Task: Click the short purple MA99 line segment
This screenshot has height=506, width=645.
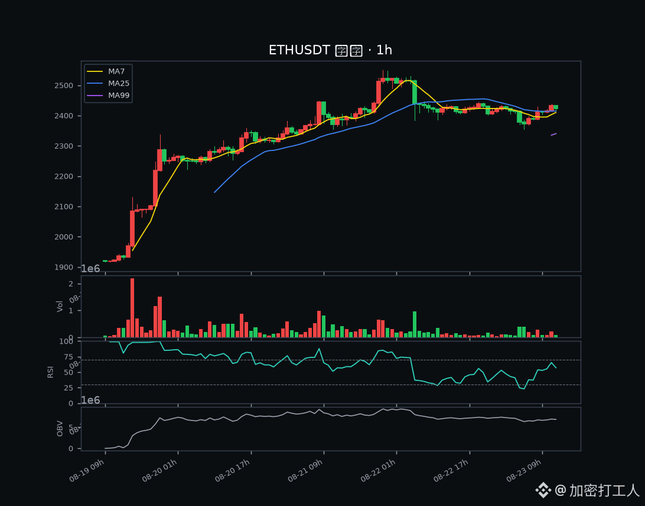Action: tap(553, 134)
